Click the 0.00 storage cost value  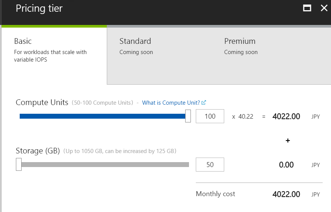(x=286, y=165)
